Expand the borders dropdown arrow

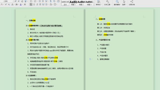pyautogui.click(x=57, y=4)
